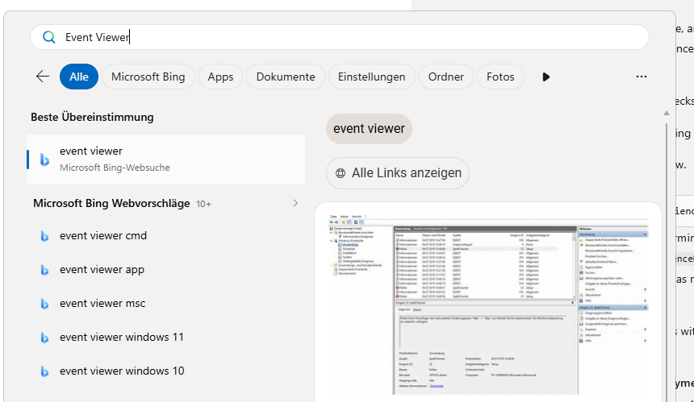Image resolution: width=694 pixels, height=402 pixels.
Task: Click the magnifier search icon
Action: pyautogui.click(x=49, y=37)
